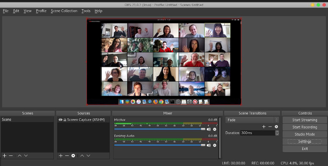This screenshot has width=328, height=166.
Task: Add a new scene with the plus icon
Action: (4, 155)
